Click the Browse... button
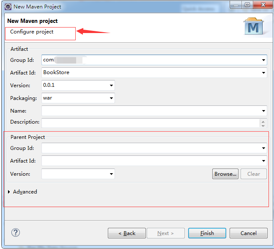The width and height of the screenshot is (274, 249). (x=225, y=174)
